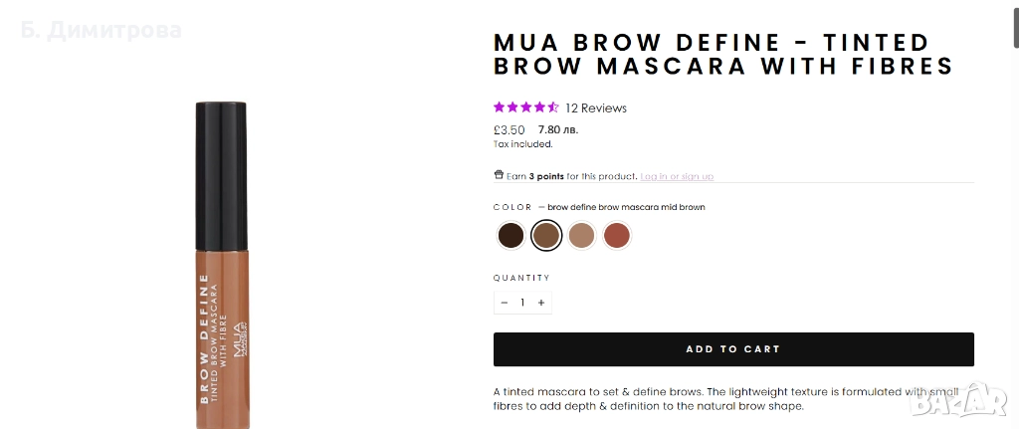Screen dimensions: 1019x429
Task: Click the 7.80 лв. converted price
Action: click(x=557, y=129)
